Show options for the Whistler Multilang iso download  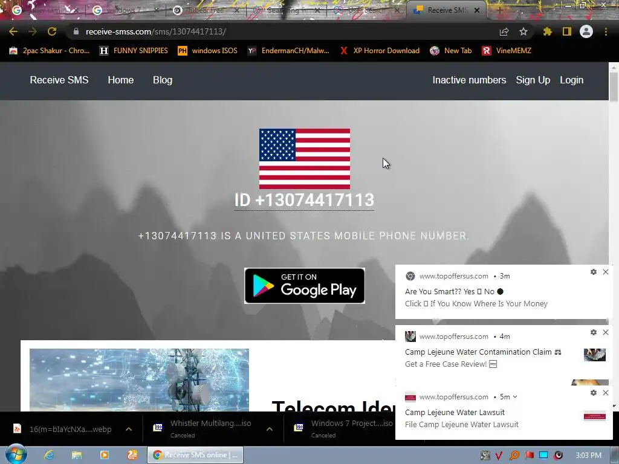[x=269, y=429]
